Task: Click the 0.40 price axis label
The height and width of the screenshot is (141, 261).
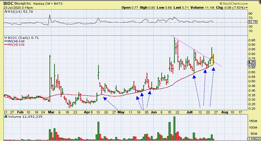Action: point(252,91)
